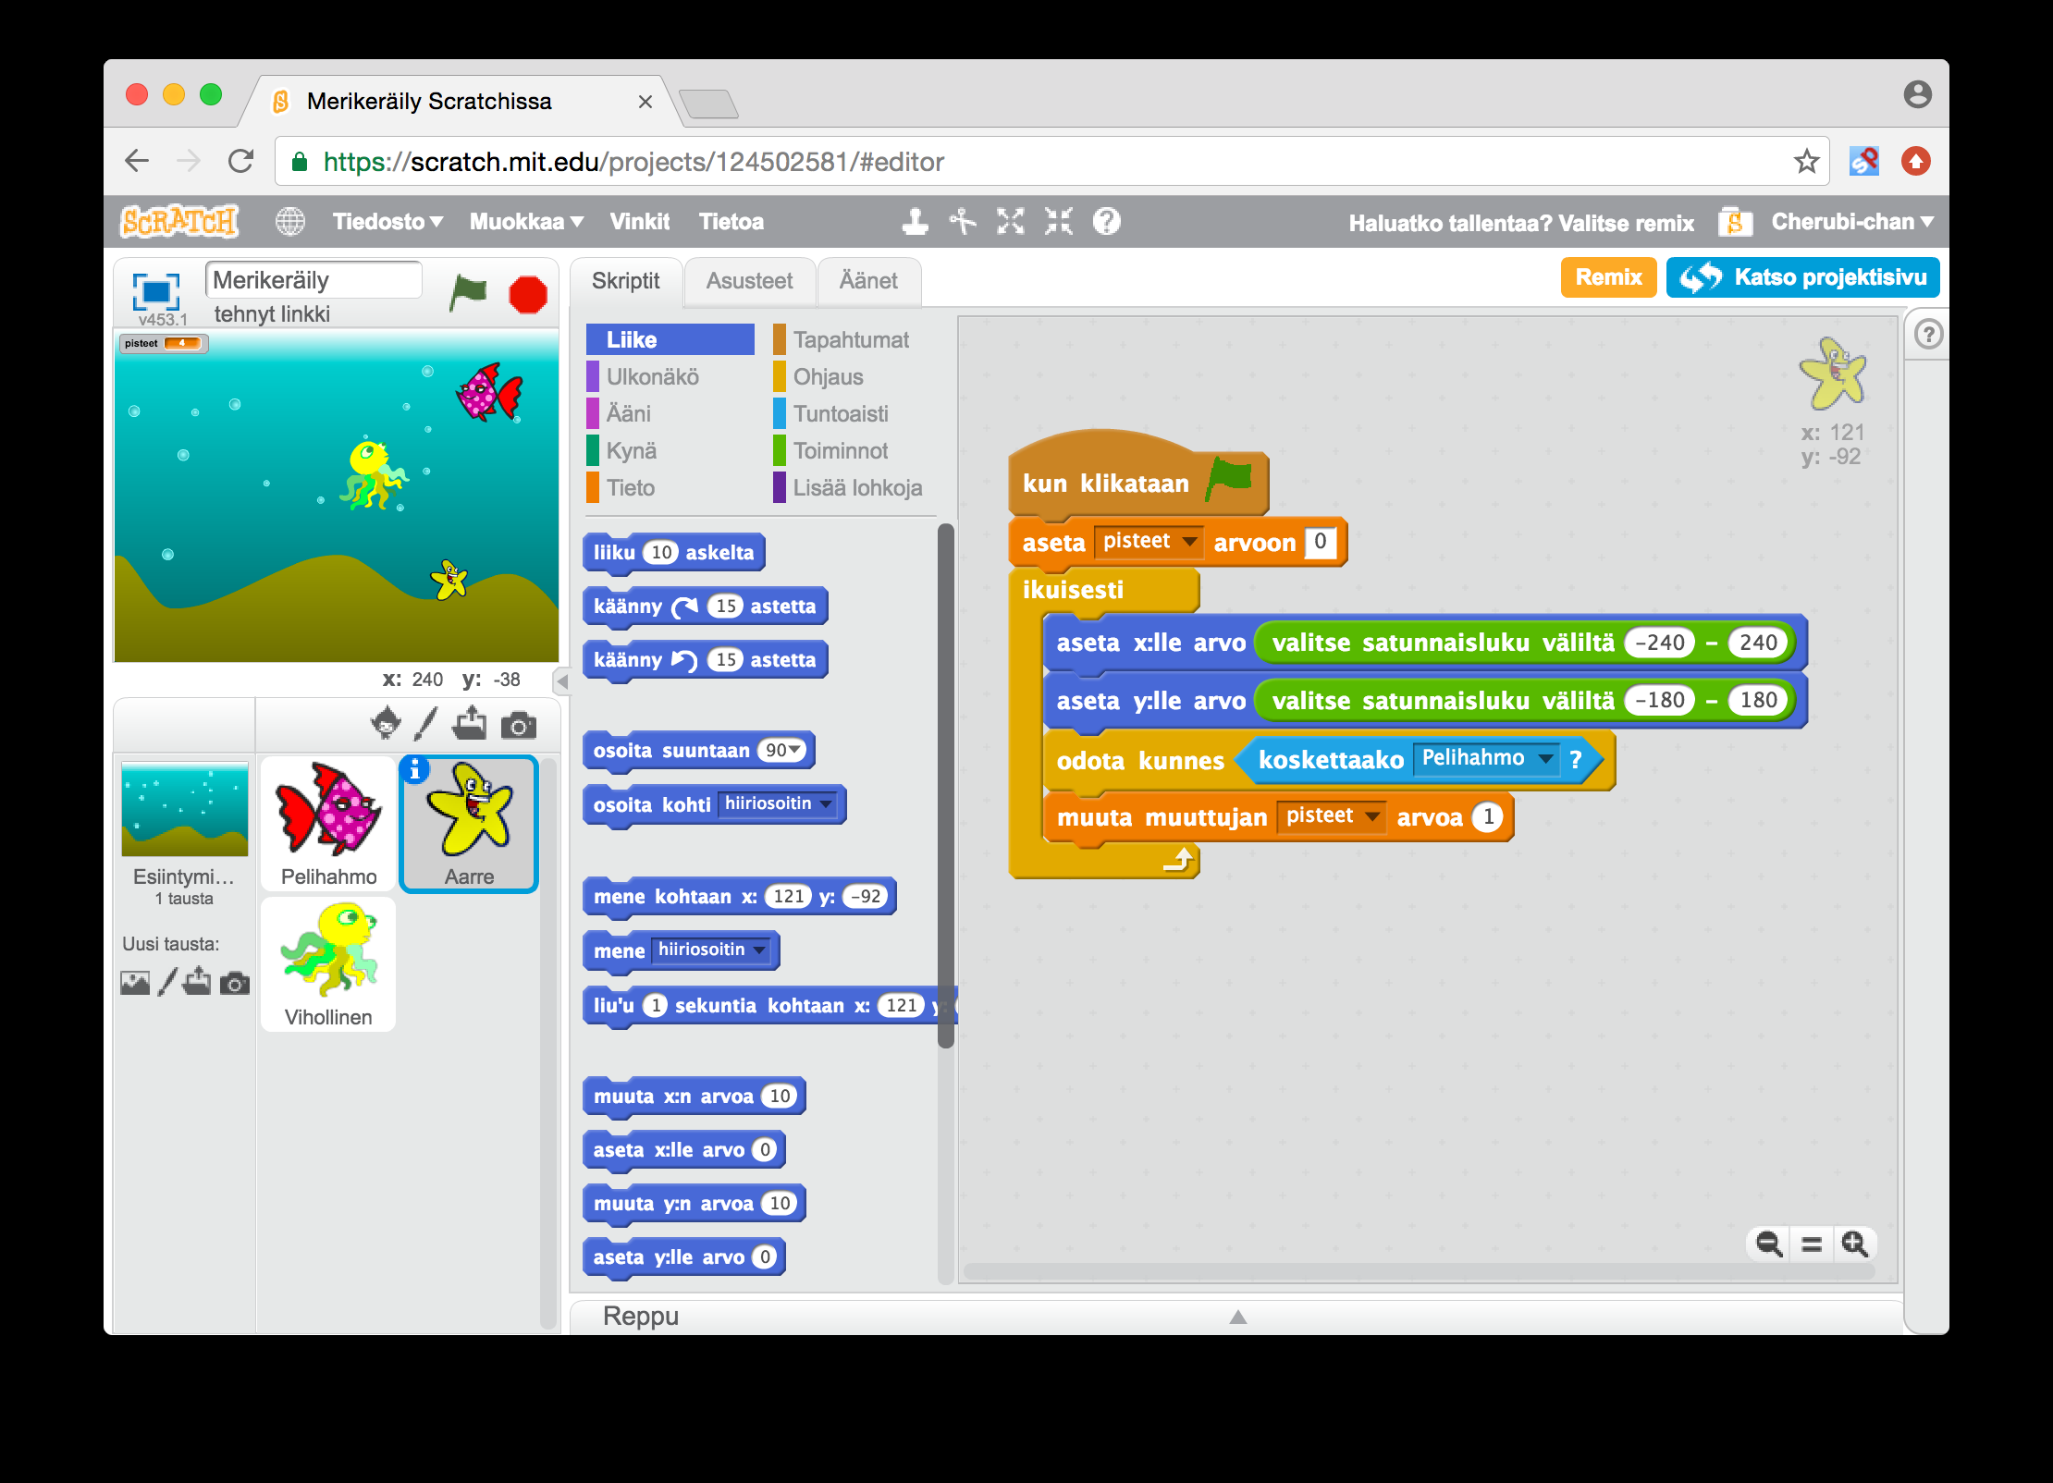2053x1483 pixels.
Task: Toggle full screen presentation mode icon
Action: pyautogui.click(x=156, y=291)
